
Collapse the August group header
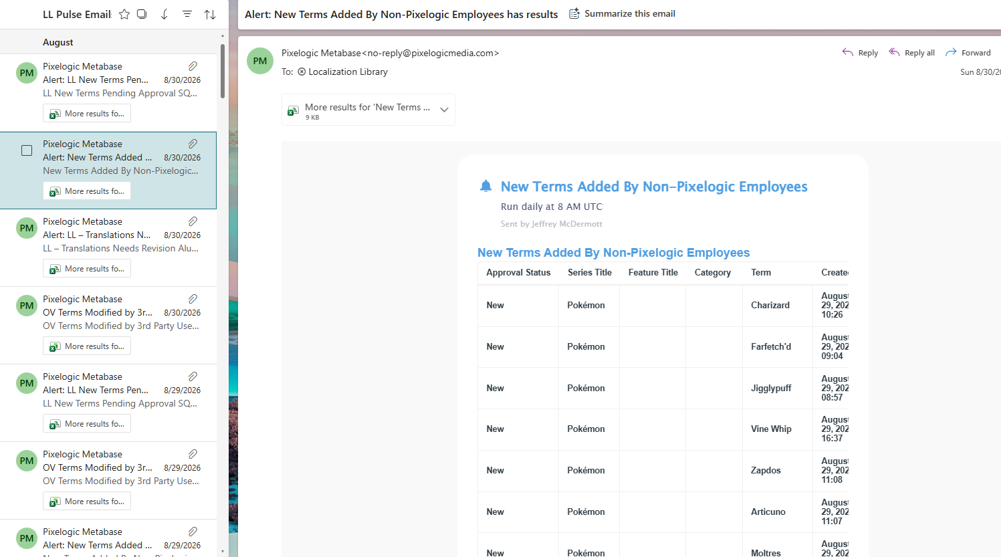[58, 42]
